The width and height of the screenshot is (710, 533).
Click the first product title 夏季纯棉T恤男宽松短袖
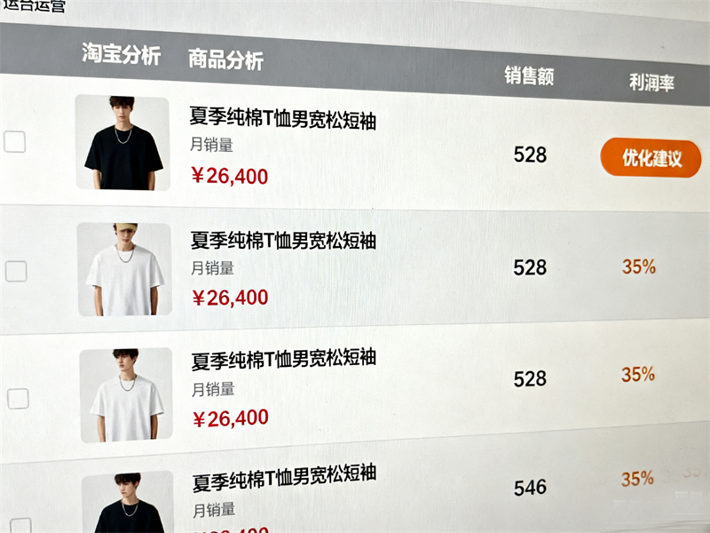283,118
